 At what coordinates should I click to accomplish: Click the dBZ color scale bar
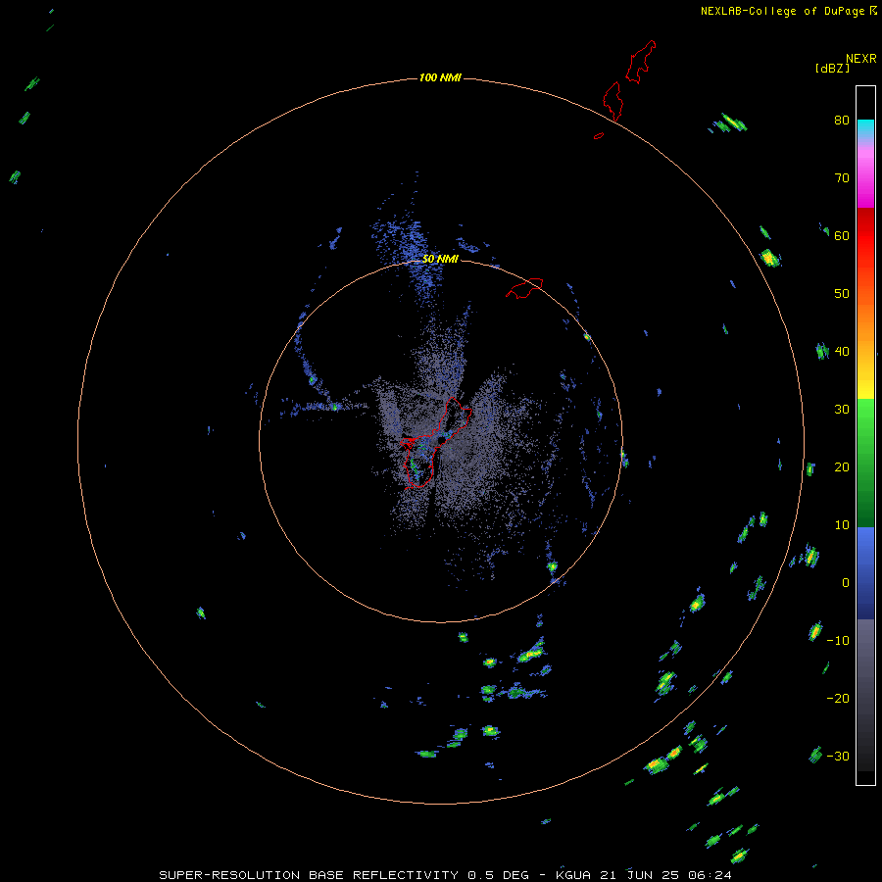[865, 435]
